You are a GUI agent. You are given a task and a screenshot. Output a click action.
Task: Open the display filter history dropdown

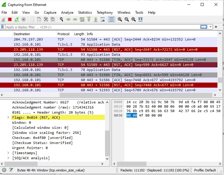[210, 27]
